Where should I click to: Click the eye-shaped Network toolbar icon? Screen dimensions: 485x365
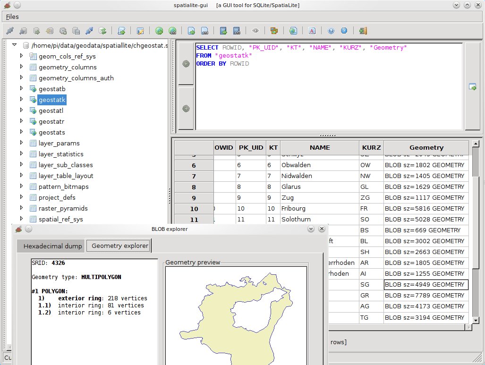(255, 31)
